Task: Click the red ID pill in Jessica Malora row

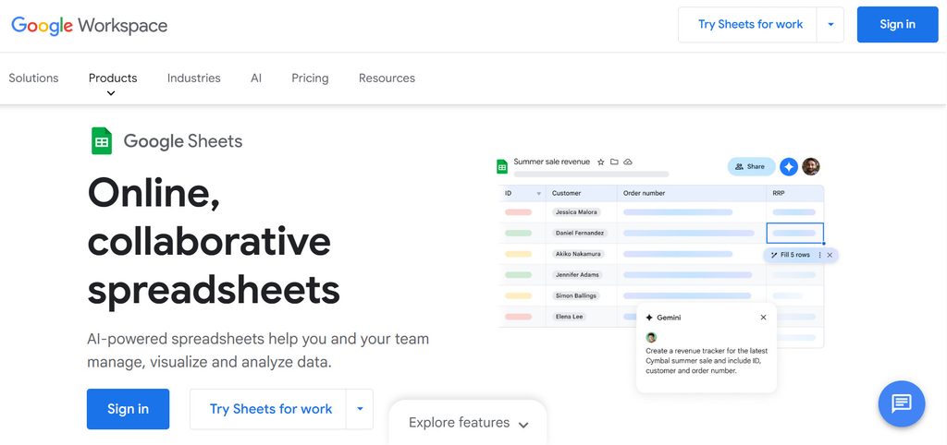Action: tap(518, 212)
